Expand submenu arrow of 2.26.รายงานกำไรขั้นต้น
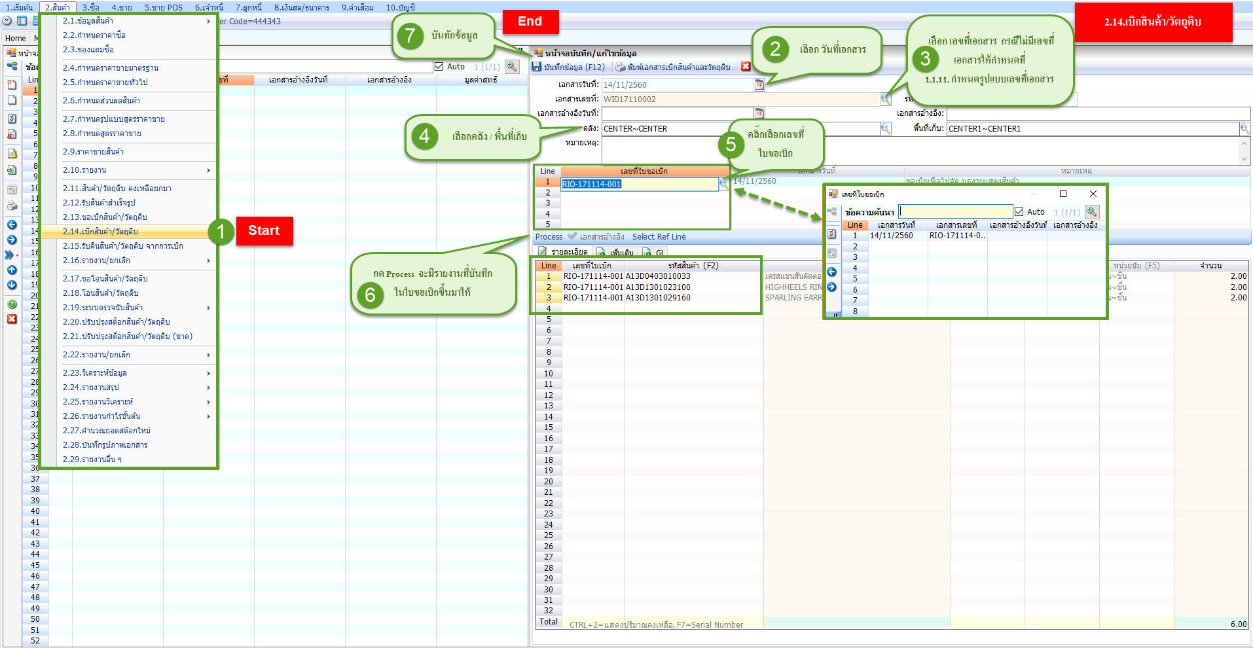 (209, 416)
